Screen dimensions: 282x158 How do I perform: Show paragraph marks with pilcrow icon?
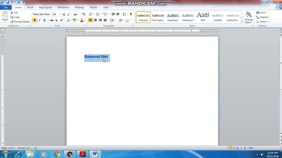pos(131,14)
